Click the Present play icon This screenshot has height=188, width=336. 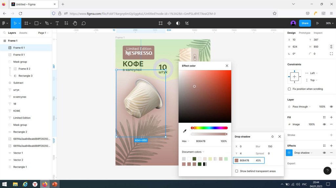[x=317, y=23]
